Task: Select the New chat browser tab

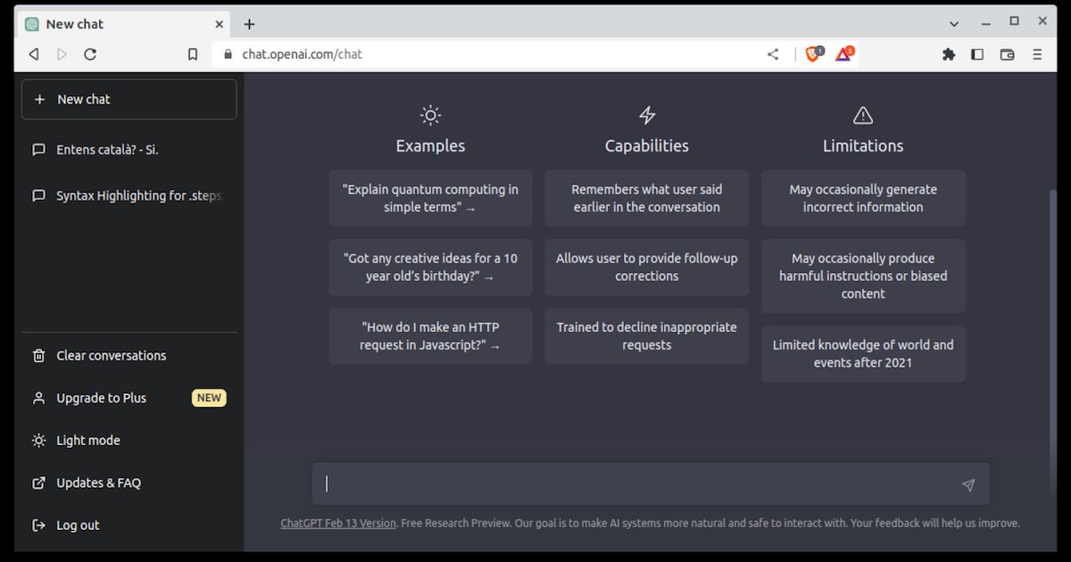Action: pos(107,23)
